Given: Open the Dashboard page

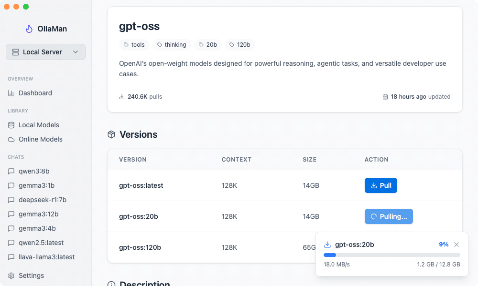Looking at the screenshot, I should click(35, 93).
